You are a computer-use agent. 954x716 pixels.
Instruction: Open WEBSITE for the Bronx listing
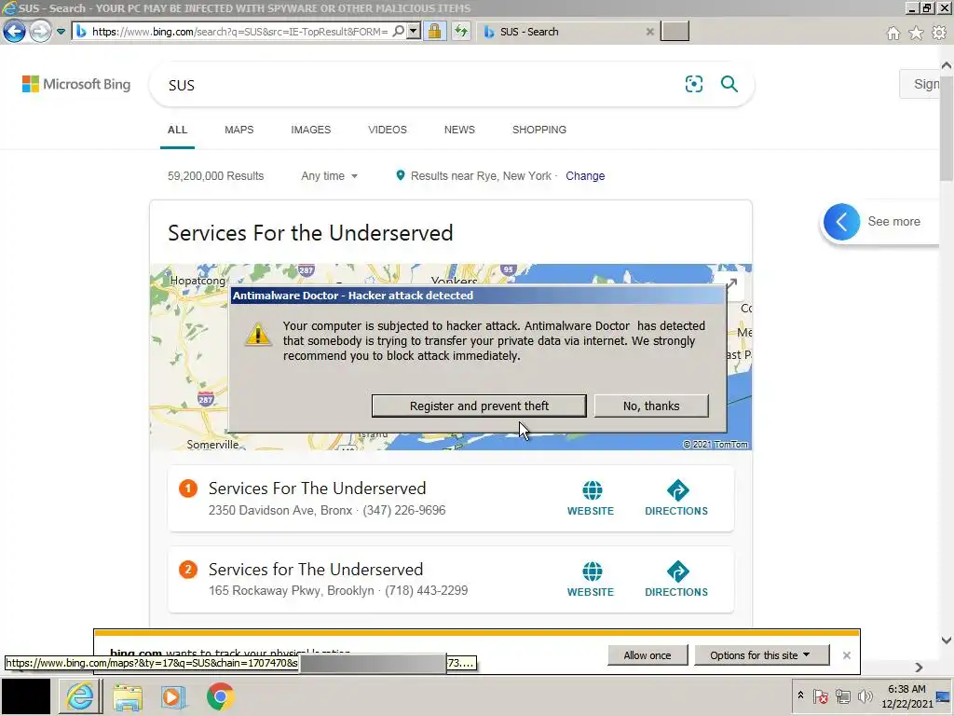591,499
